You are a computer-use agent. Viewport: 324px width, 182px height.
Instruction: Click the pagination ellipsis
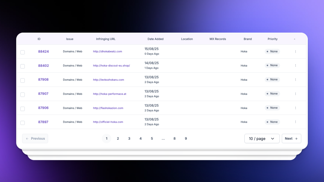(x=163, y=139)
